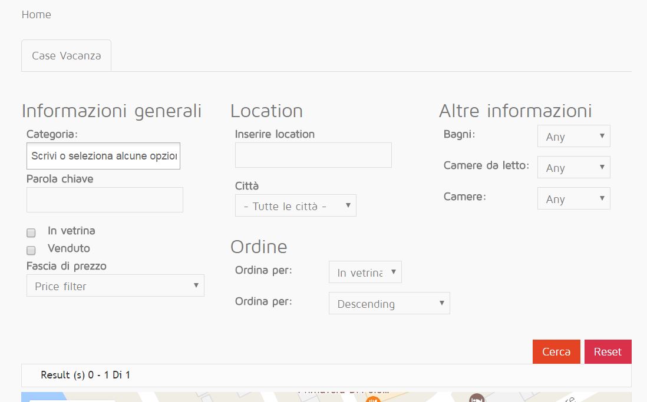Go to the Home breadcrumb link
The image size is (647, 402).
[37, 15]
